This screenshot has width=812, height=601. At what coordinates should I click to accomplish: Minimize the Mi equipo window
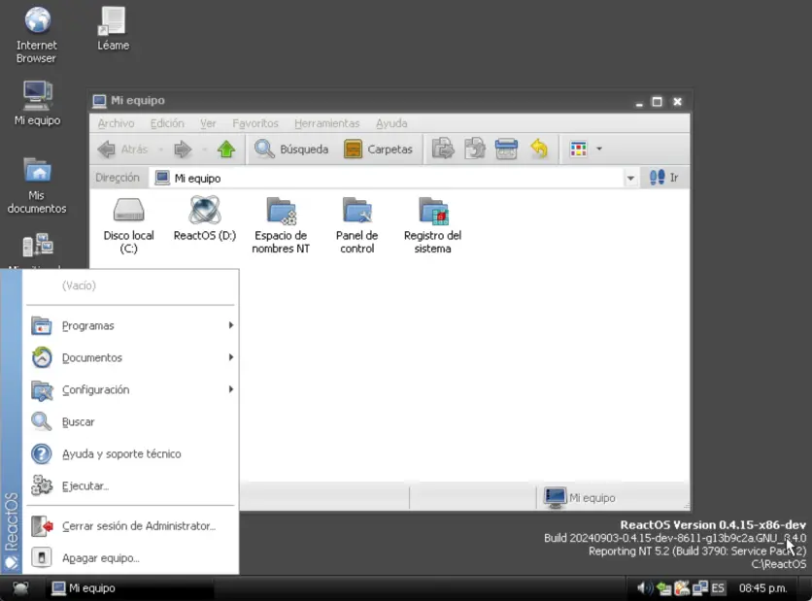pyautogui.click(x=639, y=103)
